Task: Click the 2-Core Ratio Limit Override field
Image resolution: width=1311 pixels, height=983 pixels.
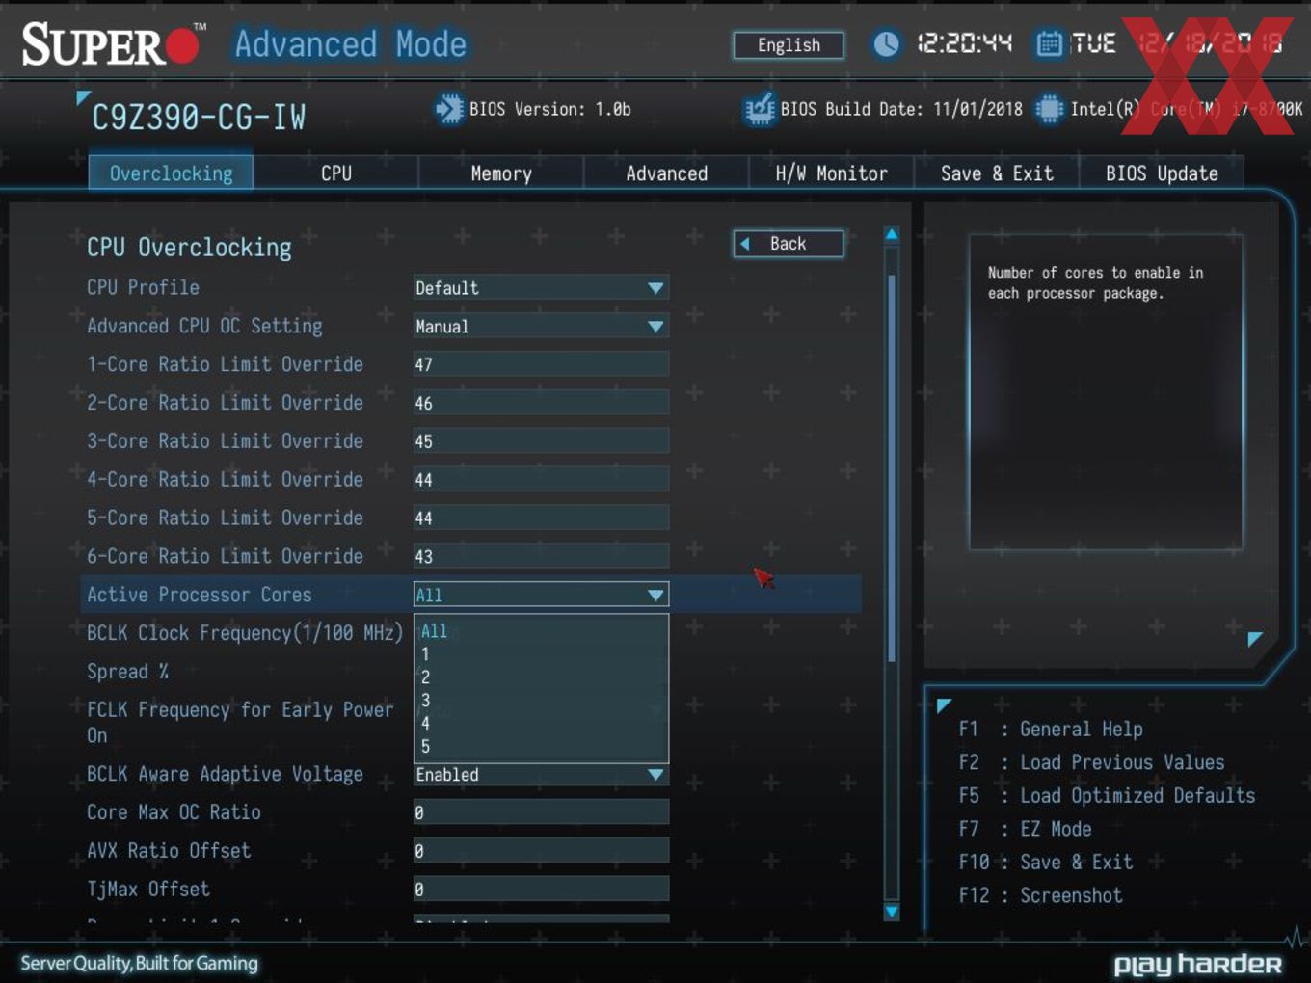Action: coord(541,403)
